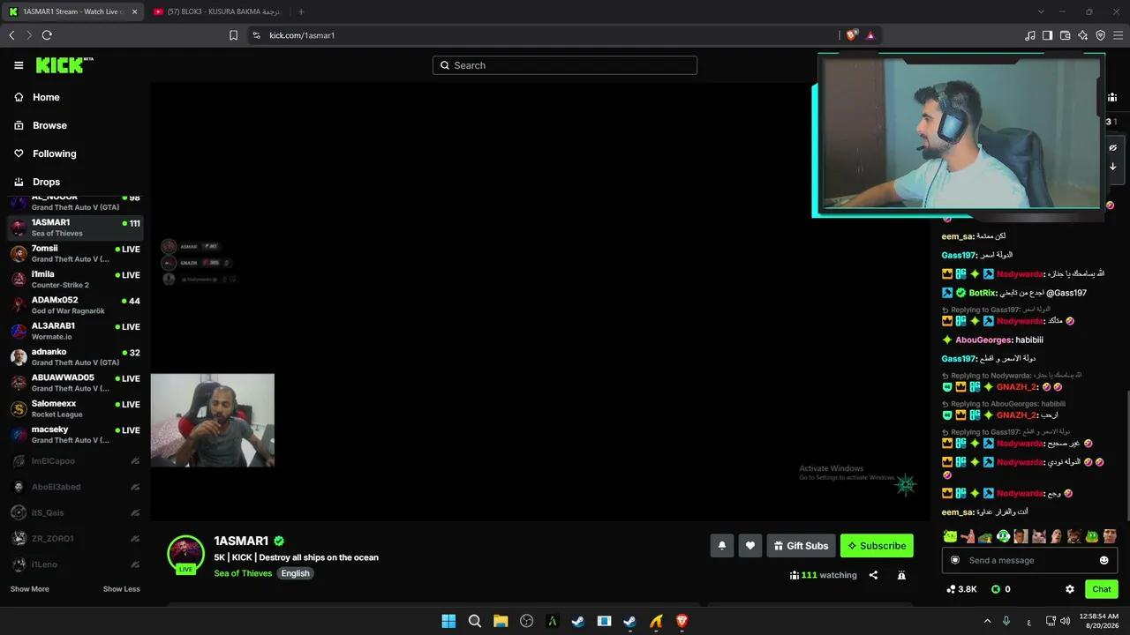Open the Sea of Thieves category link
The width and height of the screenshot is (1130, 635).
coord(243,573)
